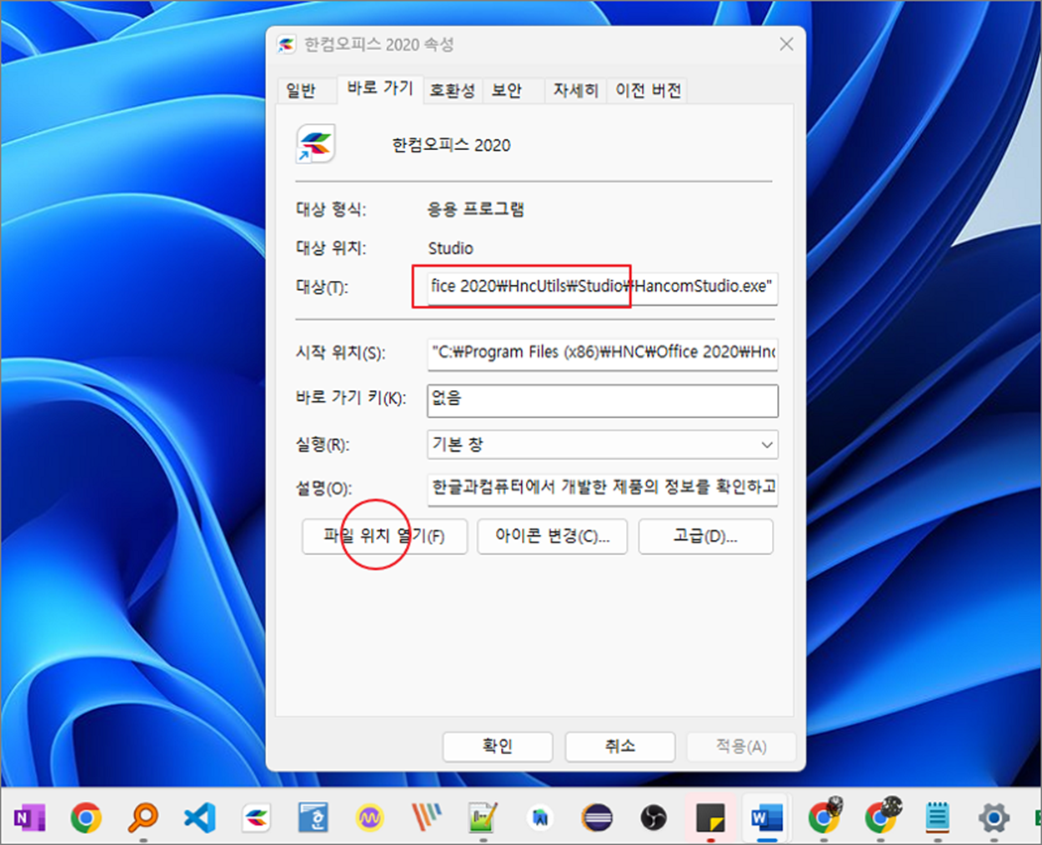
Task: Open OneNote from the taskbar
Action: (x=29, y=817)
